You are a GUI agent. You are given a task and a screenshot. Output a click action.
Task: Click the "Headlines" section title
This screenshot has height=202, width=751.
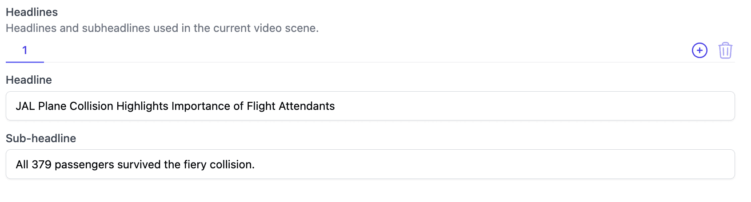tap(32, 12)
